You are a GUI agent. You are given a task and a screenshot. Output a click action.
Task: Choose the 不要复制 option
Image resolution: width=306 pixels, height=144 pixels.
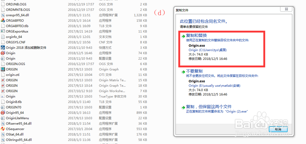pos(194,71)
